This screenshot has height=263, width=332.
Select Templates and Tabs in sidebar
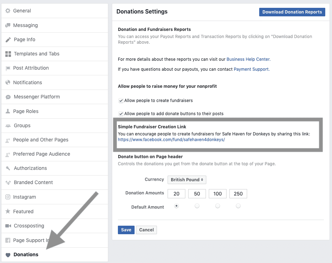(55, 54)
